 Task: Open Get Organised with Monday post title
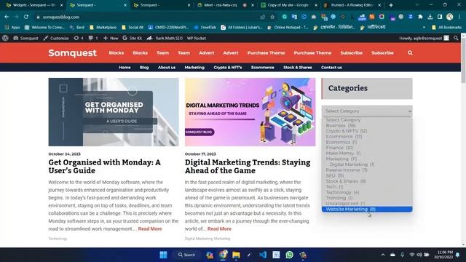(x=105, y=167)
